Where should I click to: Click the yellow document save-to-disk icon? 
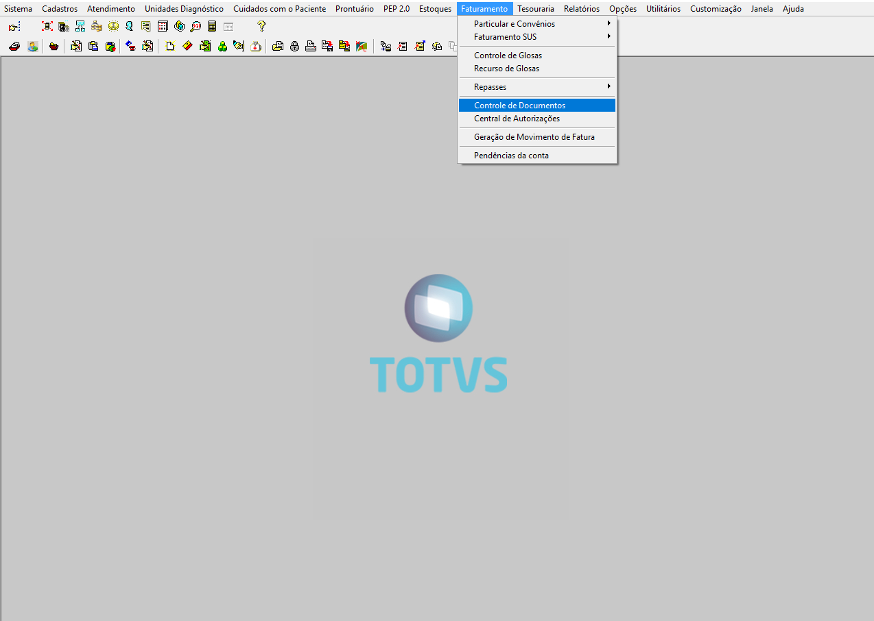(x=344, y=47)
